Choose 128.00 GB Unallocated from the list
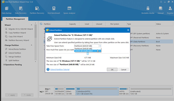Viewport: 174px width, 101px height. [x=88, y=51]
